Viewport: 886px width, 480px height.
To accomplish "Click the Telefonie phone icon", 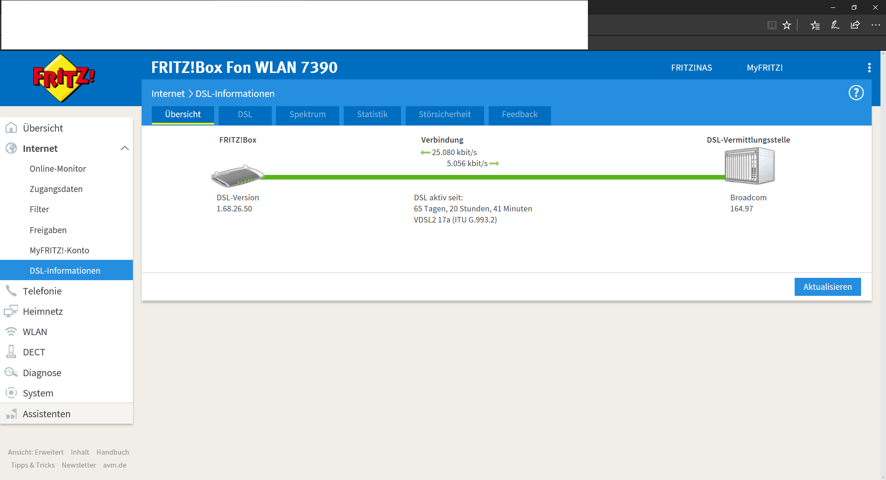I will click(11, 291).
